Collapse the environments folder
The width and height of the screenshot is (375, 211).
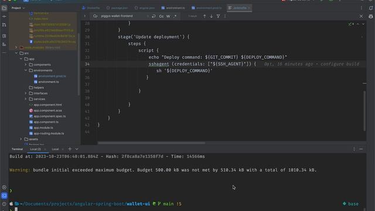[x=26, y=70]
